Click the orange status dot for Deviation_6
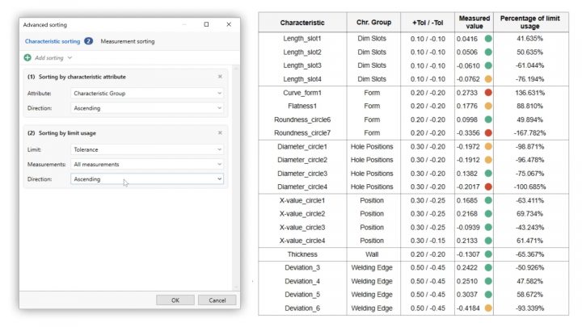The image size is (582, 327). click(x=488, y=308)
